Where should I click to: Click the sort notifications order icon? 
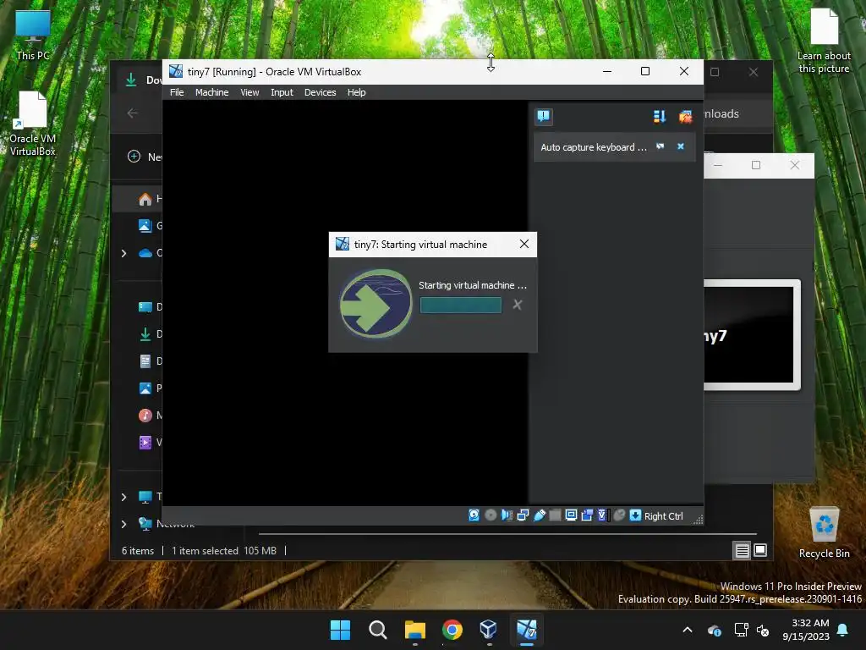tap(660, 116)
